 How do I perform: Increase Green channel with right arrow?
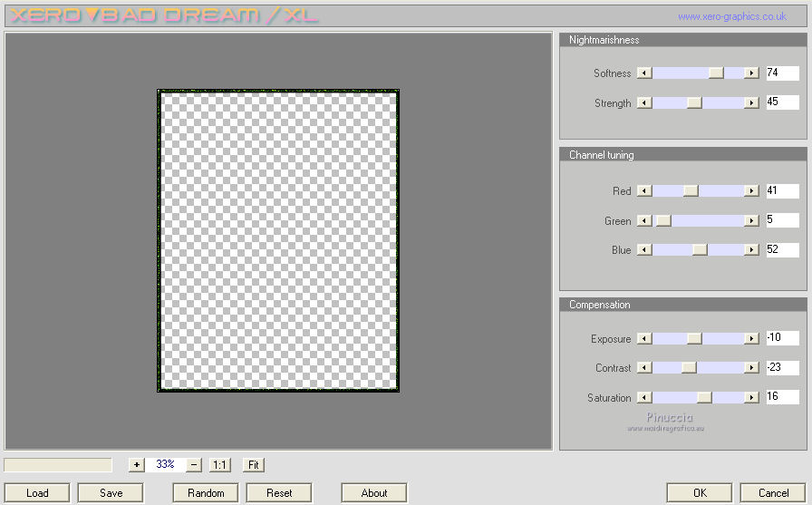tap(751, 220)
